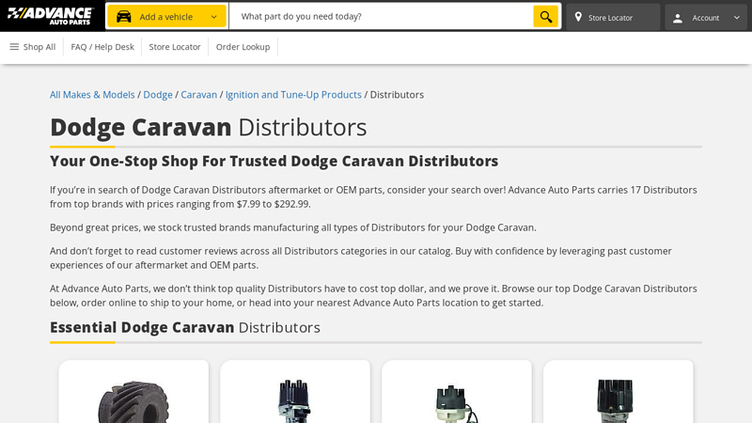Click the Distributors breadcrumb text

397,95
